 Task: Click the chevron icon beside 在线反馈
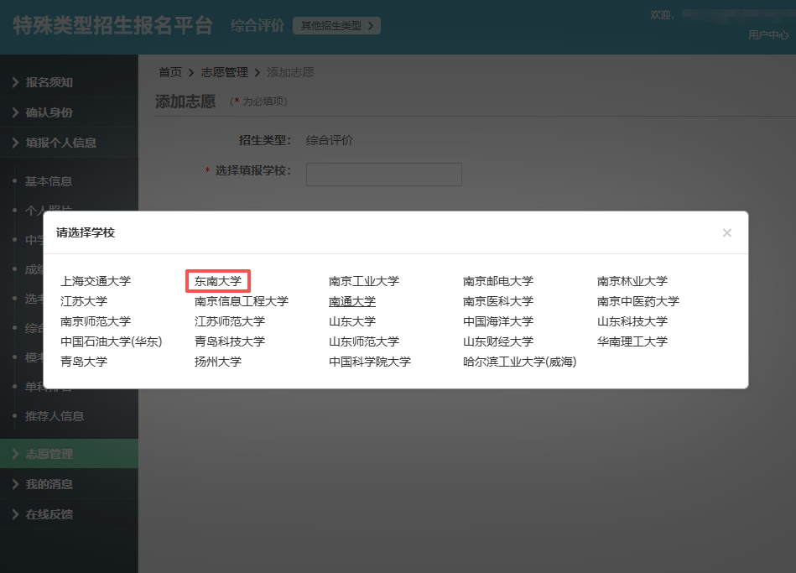15,514
